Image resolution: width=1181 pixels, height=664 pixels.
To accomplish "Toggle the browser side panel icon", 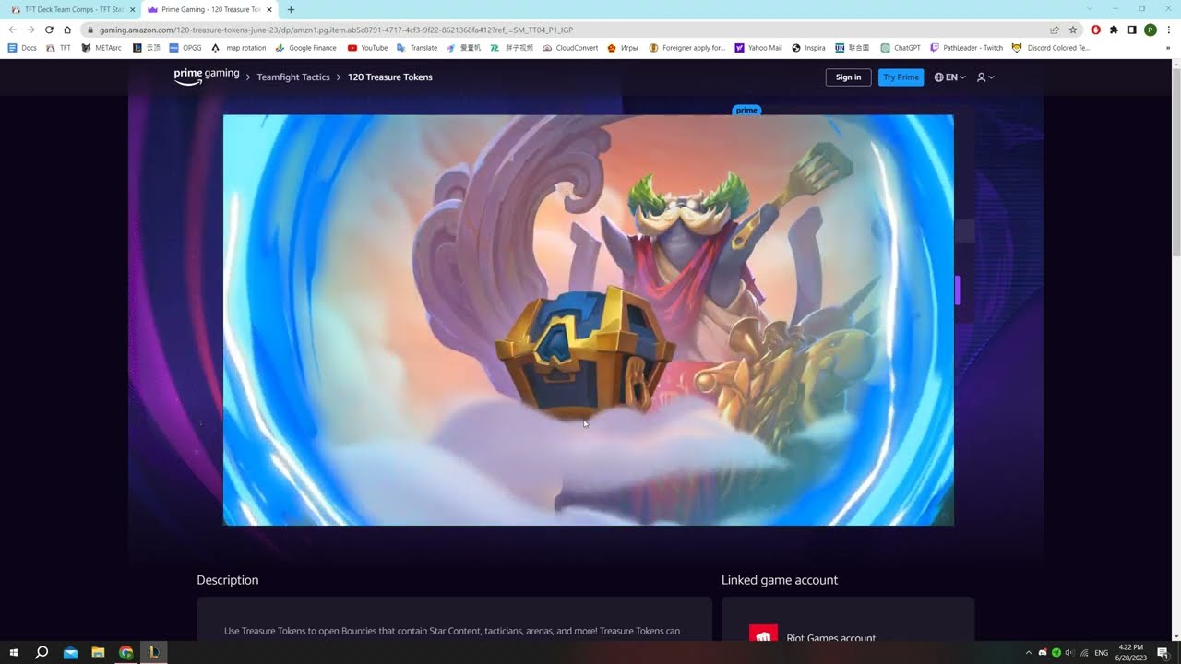I will pyautogui.click(x=1132, y=30).
